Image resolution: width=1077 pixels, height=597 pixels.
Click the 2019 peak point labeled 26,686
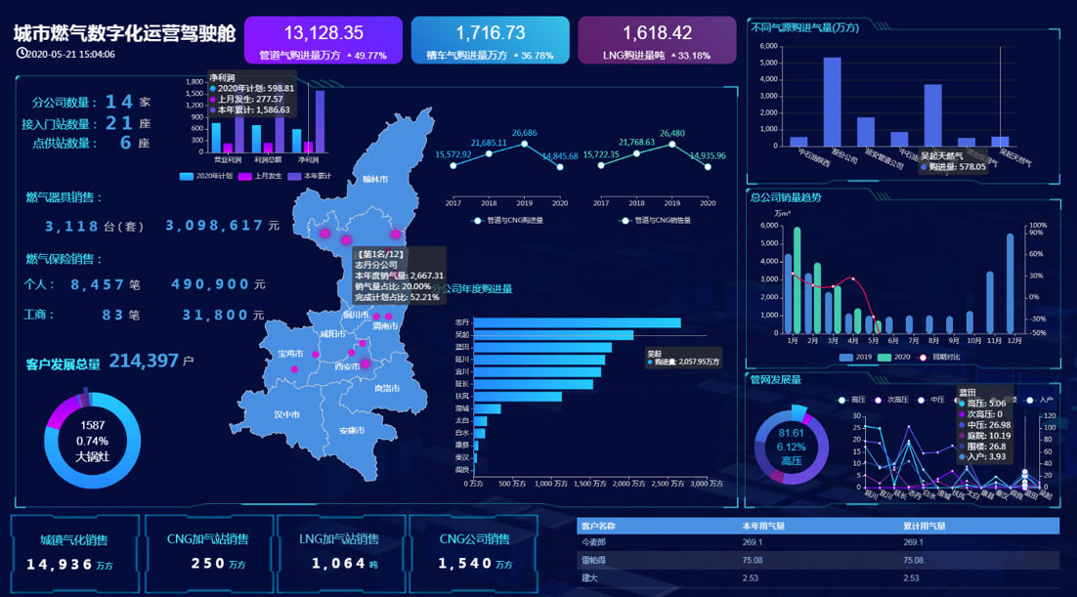pyautogui.click(x=524, y=144)
